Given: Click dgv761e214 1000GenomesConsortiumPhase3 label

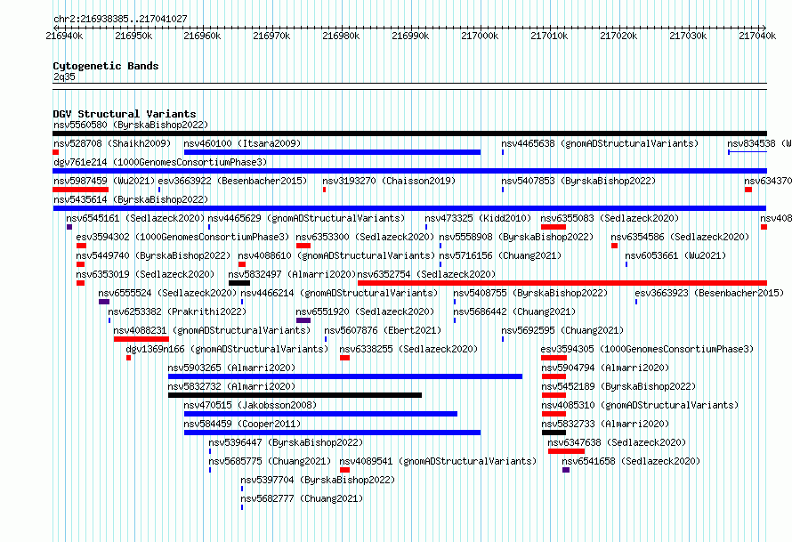Looking at the screenshot, I should coord(160,162).
